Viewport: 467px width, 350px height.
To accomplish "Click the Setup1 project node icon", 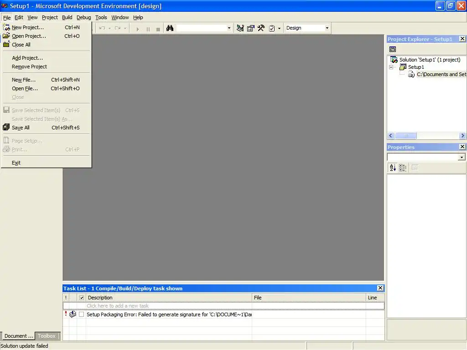I will coord(403,67).
